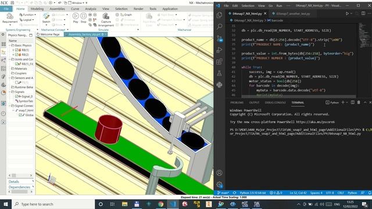Switch to the PROBLEMS panel tab
The width and height of the screenshot is (372, 209).
point(237,103)
